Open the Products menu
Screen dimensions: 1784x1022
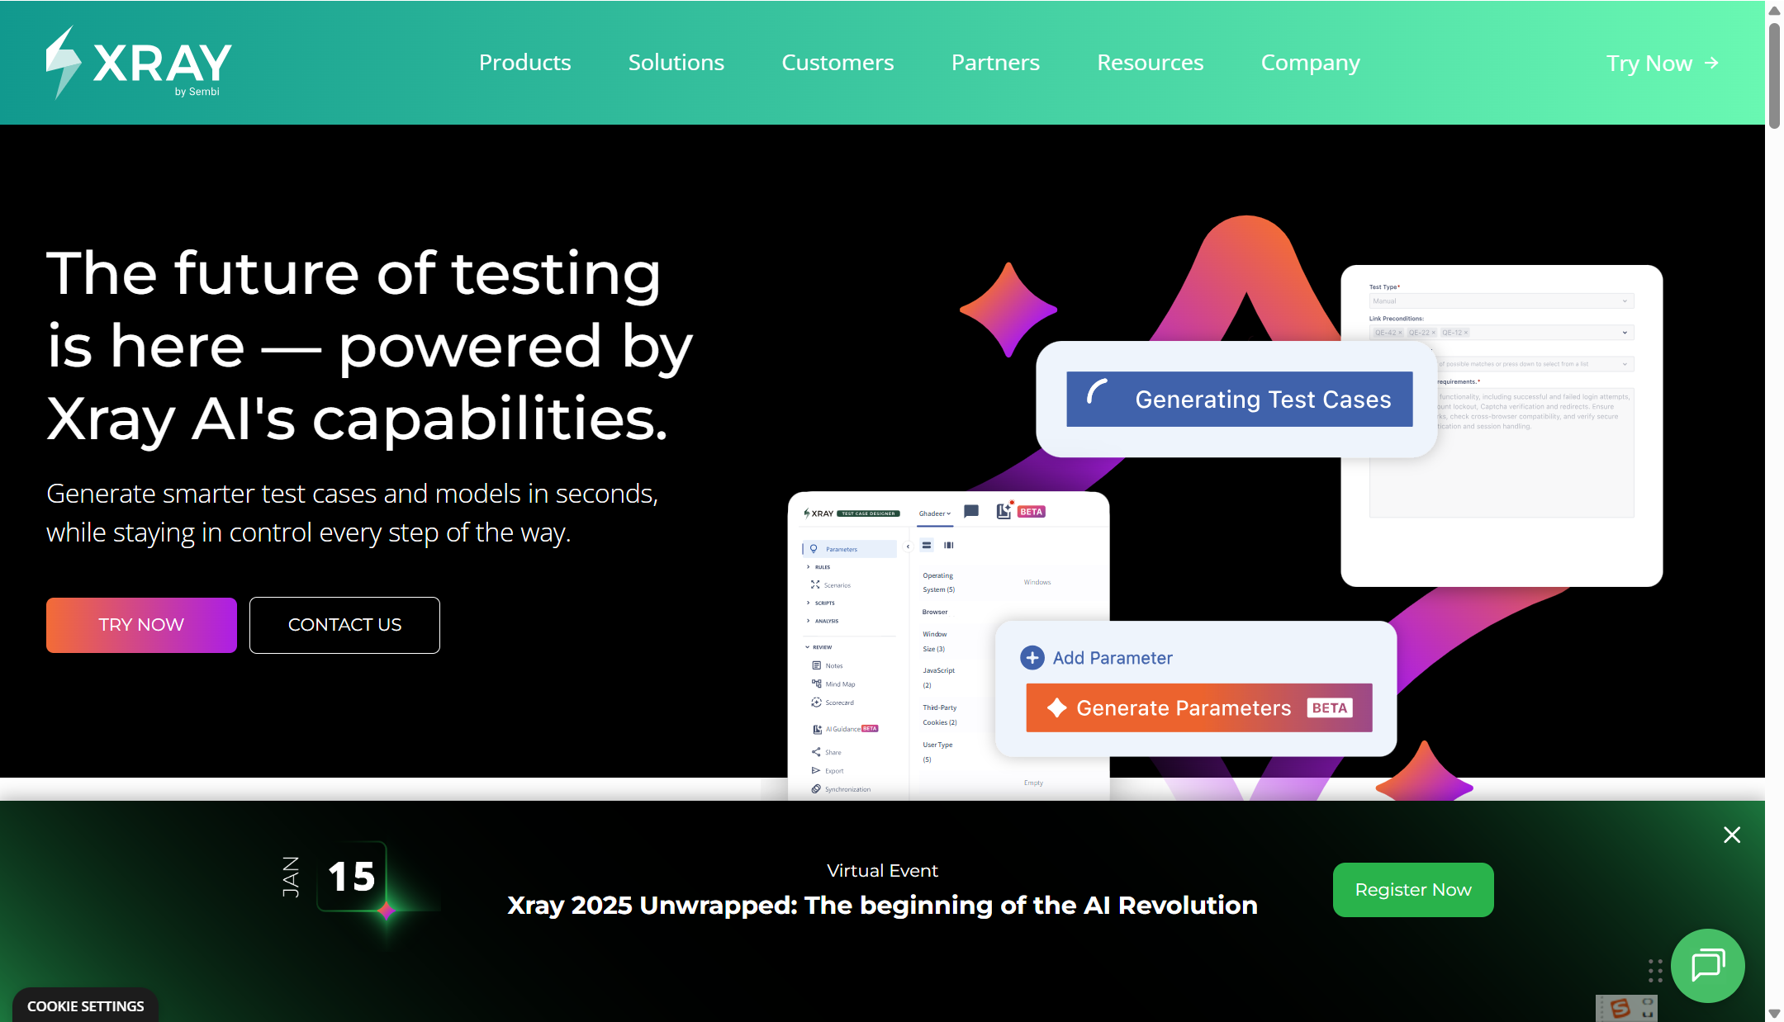[524, 63]
